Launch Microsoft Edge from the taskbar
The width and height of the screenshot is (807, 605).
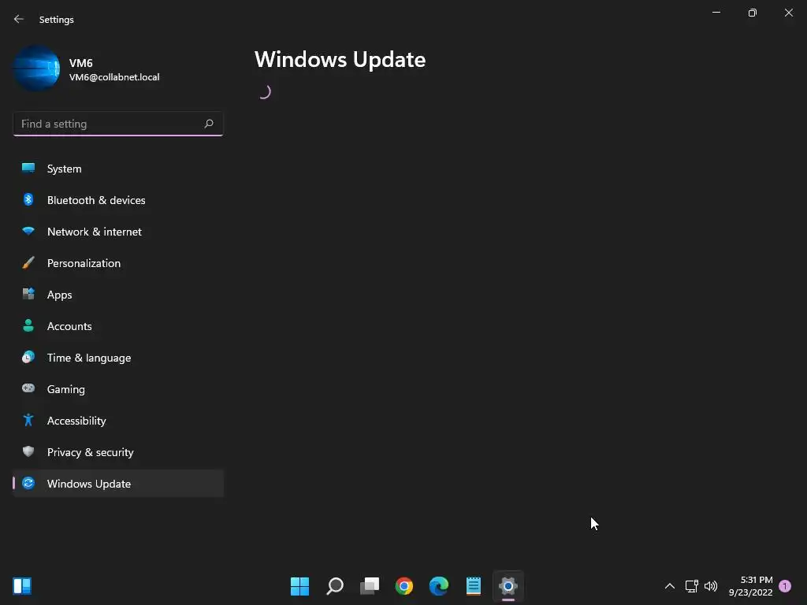438,586
